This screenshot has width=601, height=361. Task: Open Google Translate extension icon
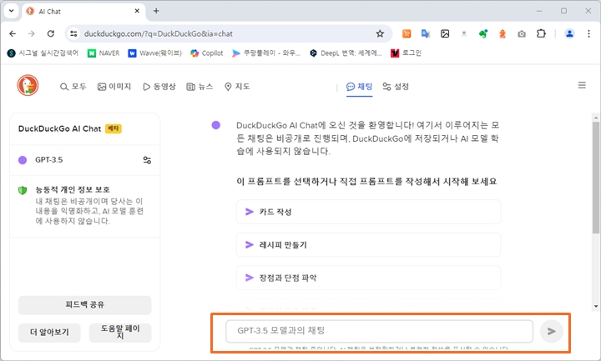click(426, 33)
